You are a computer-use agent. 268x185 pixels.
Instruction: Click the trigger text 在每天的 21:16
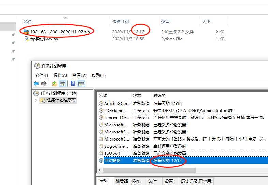coord(167,104)
